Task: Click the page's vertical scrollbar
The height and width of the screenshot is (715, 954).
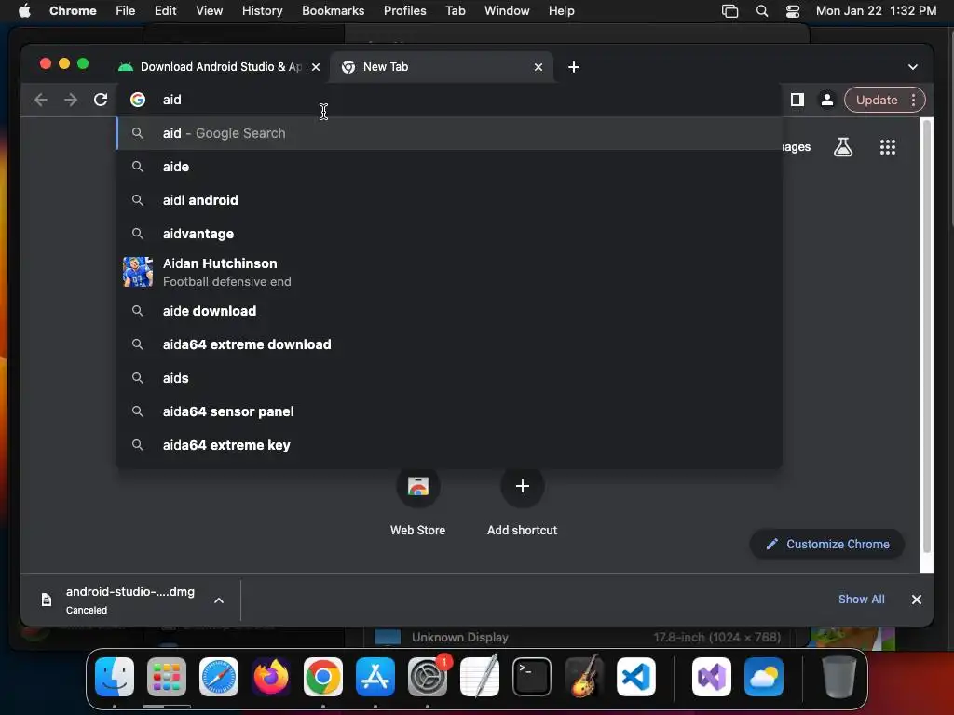Action: 927,335
